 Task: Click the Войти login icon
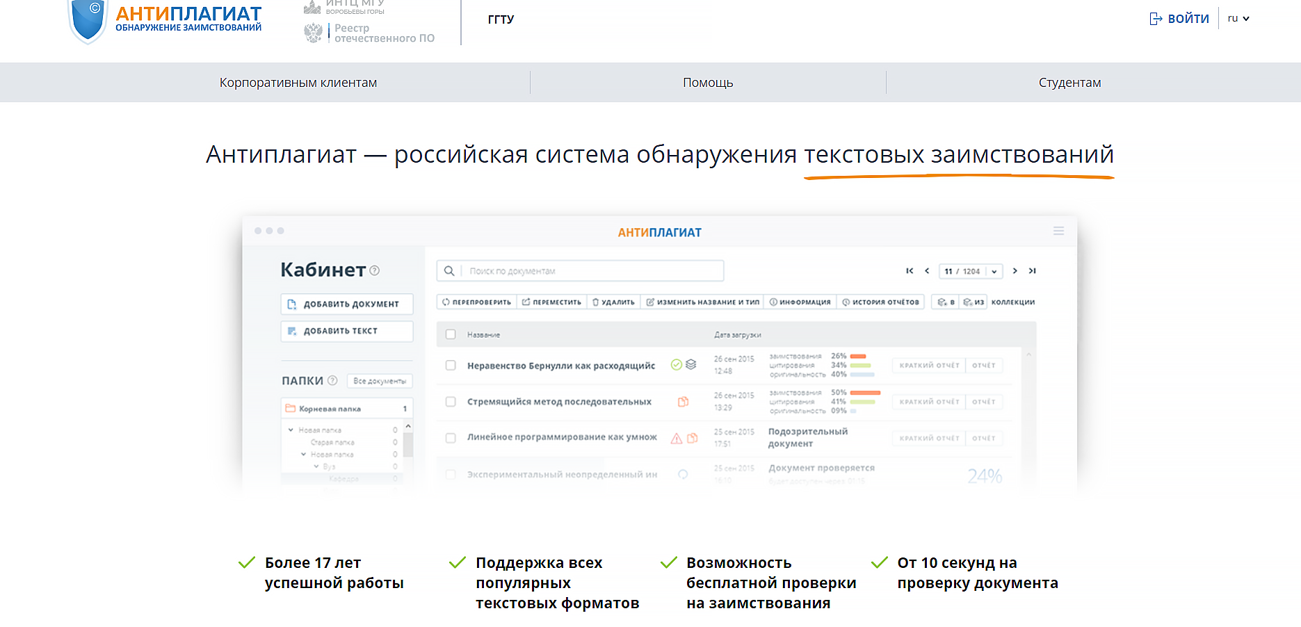1156,19
